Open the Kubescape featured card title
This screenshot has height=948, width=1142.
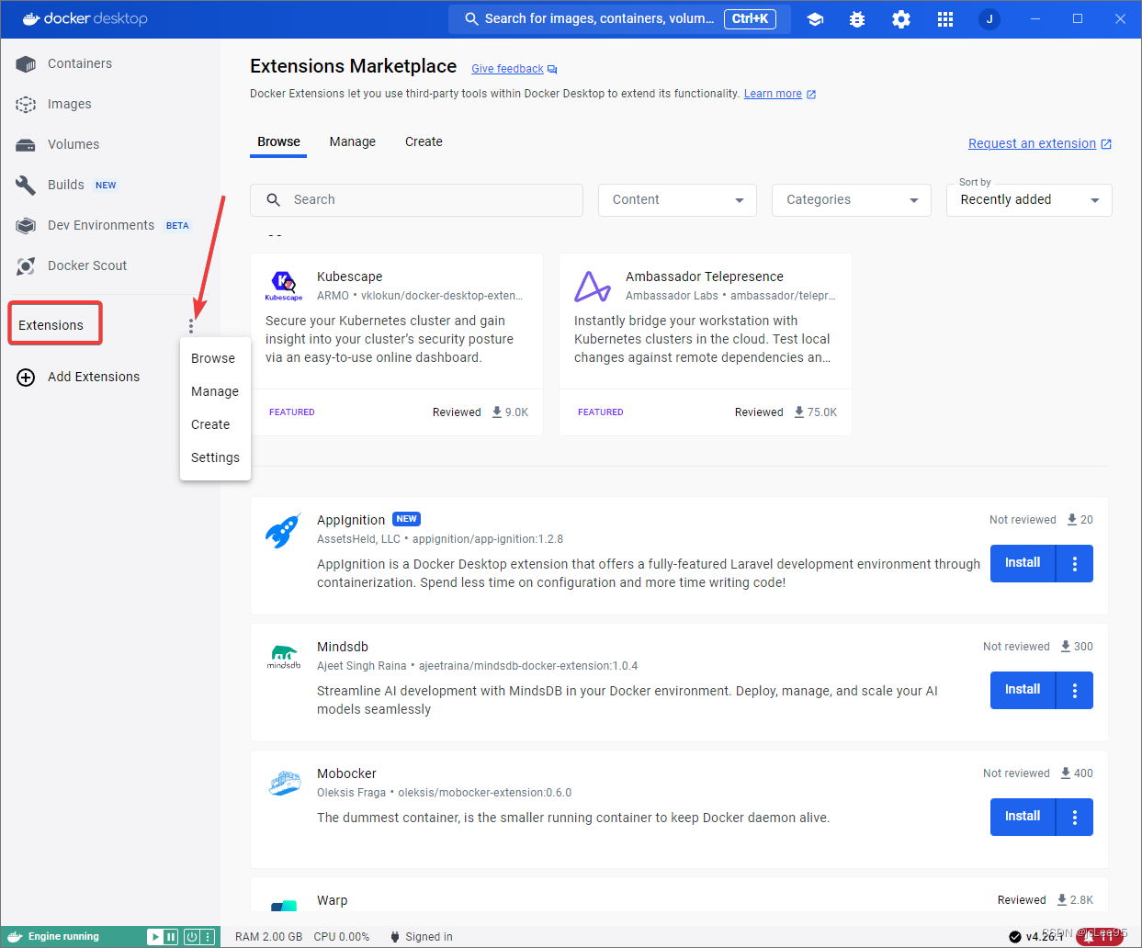click(349, 276)
